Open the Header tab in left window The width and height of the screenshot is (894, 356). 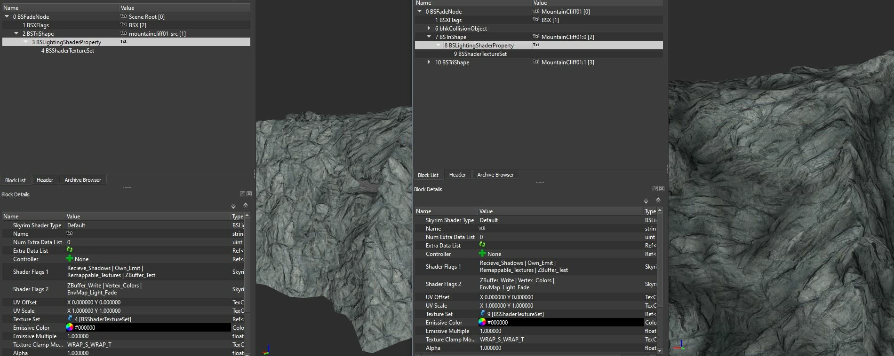click(x=45, y=180)
